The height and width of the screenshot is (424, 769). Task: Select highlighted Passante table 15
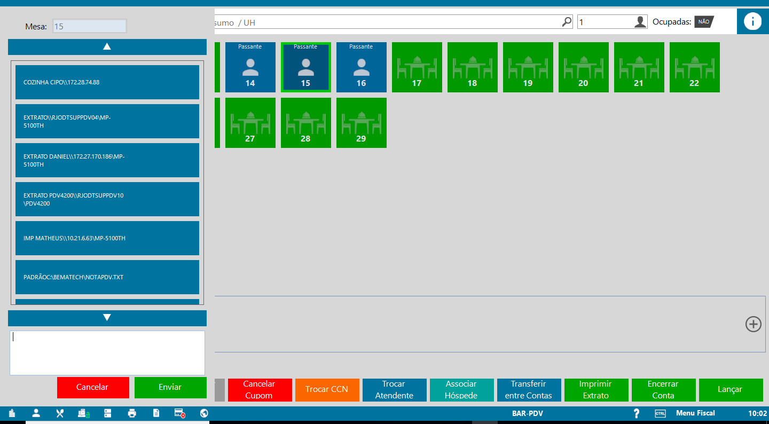tap(306, 67)
